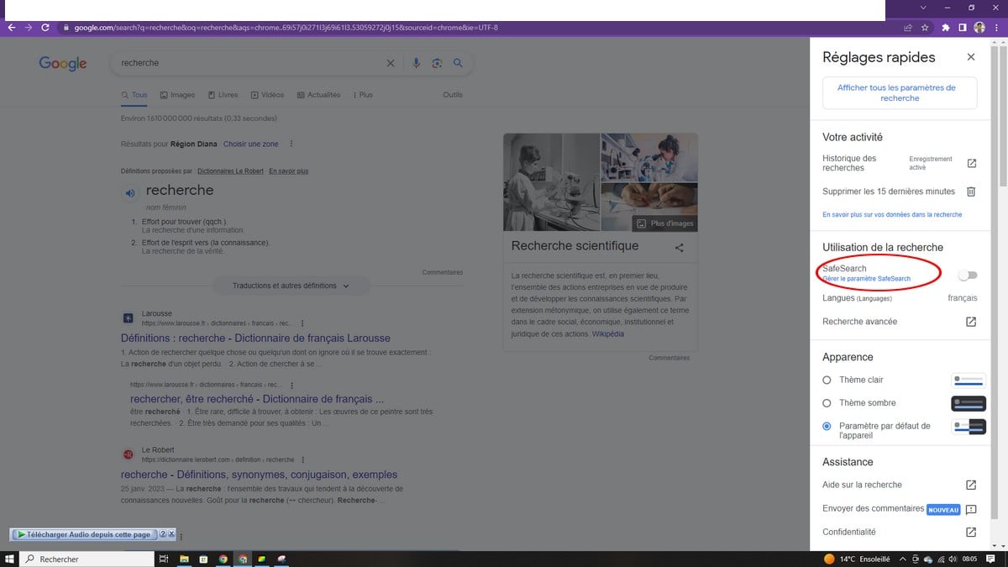Screen dimensions: 1008x567
Task: Select the Thème clair radio button
Action: (x=827, y=380)
